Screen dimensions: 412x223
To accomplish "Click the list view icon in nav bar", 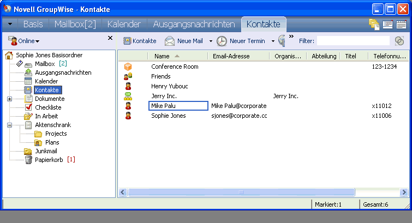I will click(x=387, y=25).
